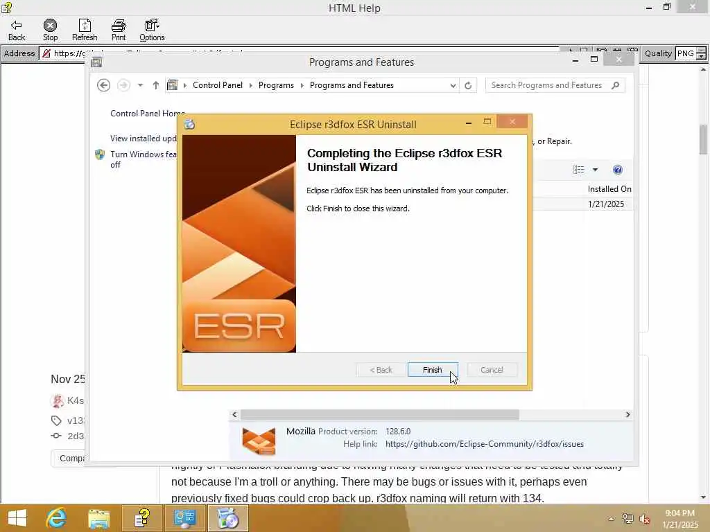Click the network tray icon
Viewport: 710px width, 532px height.
point(627,519)
